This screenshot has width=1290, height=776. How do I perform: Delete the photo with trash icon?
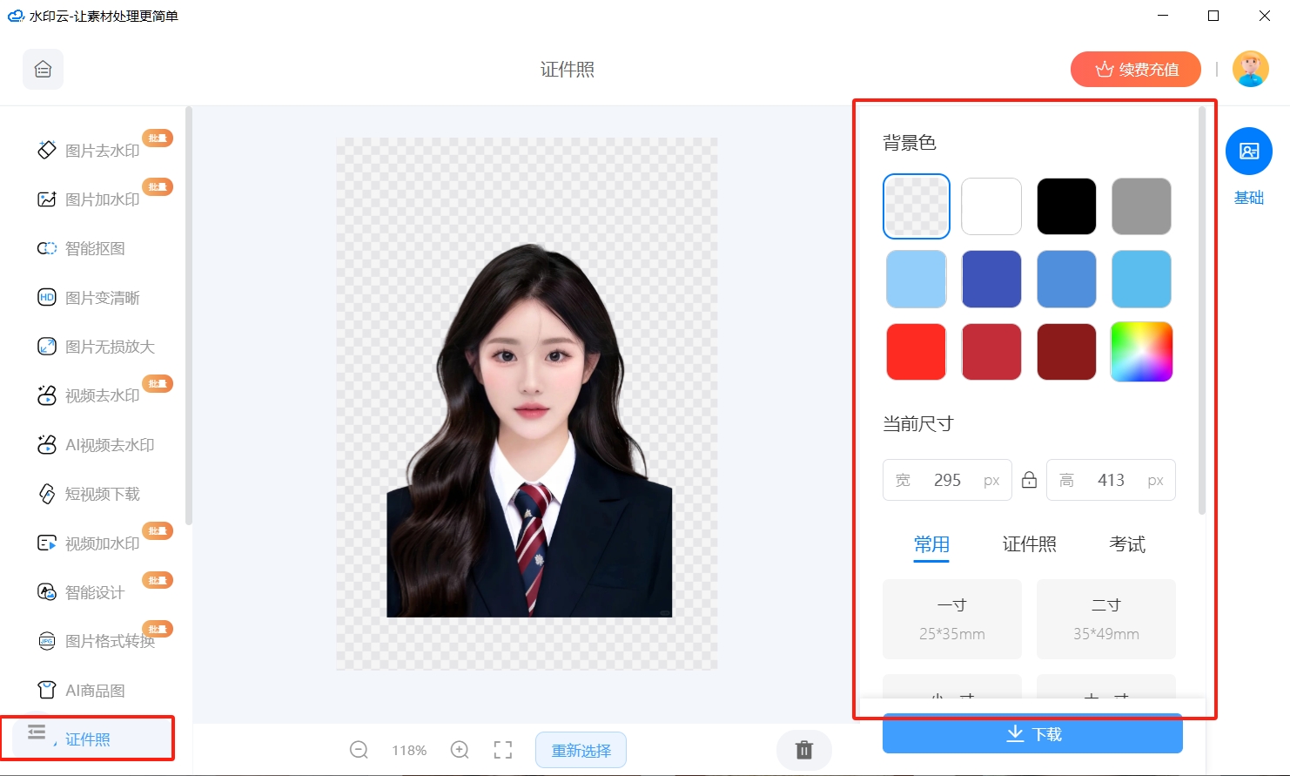point(804,749)
